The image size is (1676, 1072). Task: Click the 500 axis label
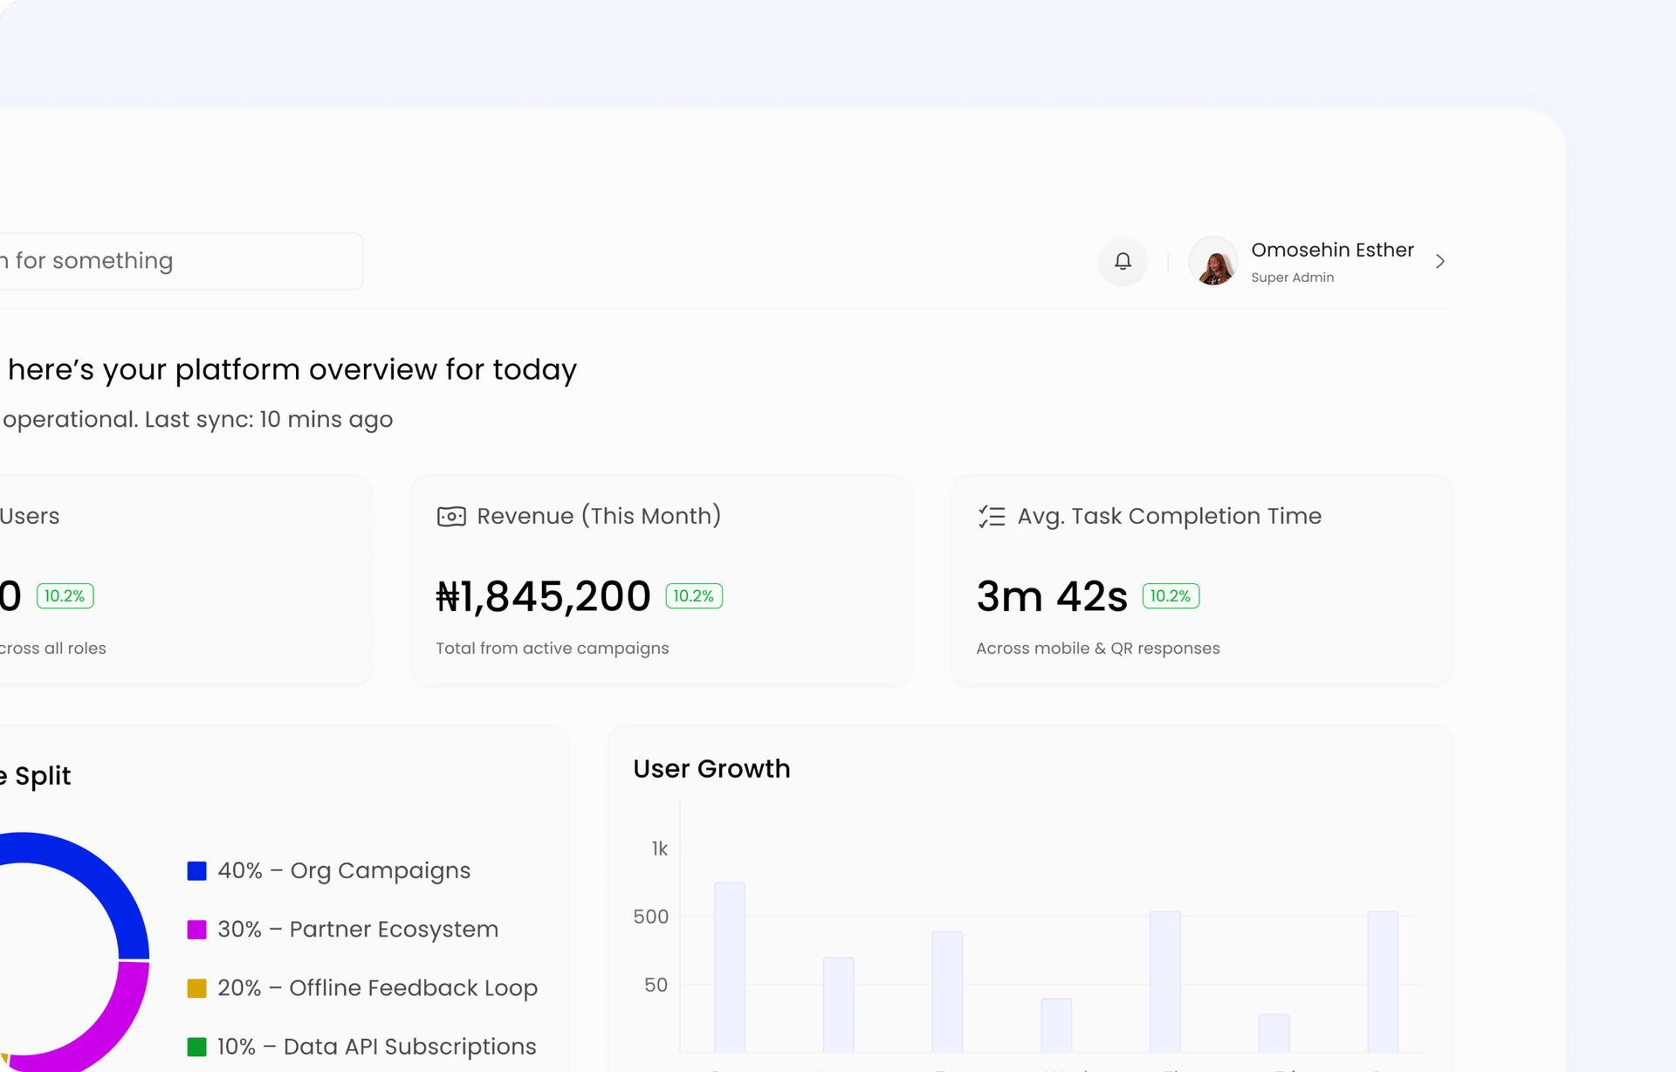pos(651,917)
